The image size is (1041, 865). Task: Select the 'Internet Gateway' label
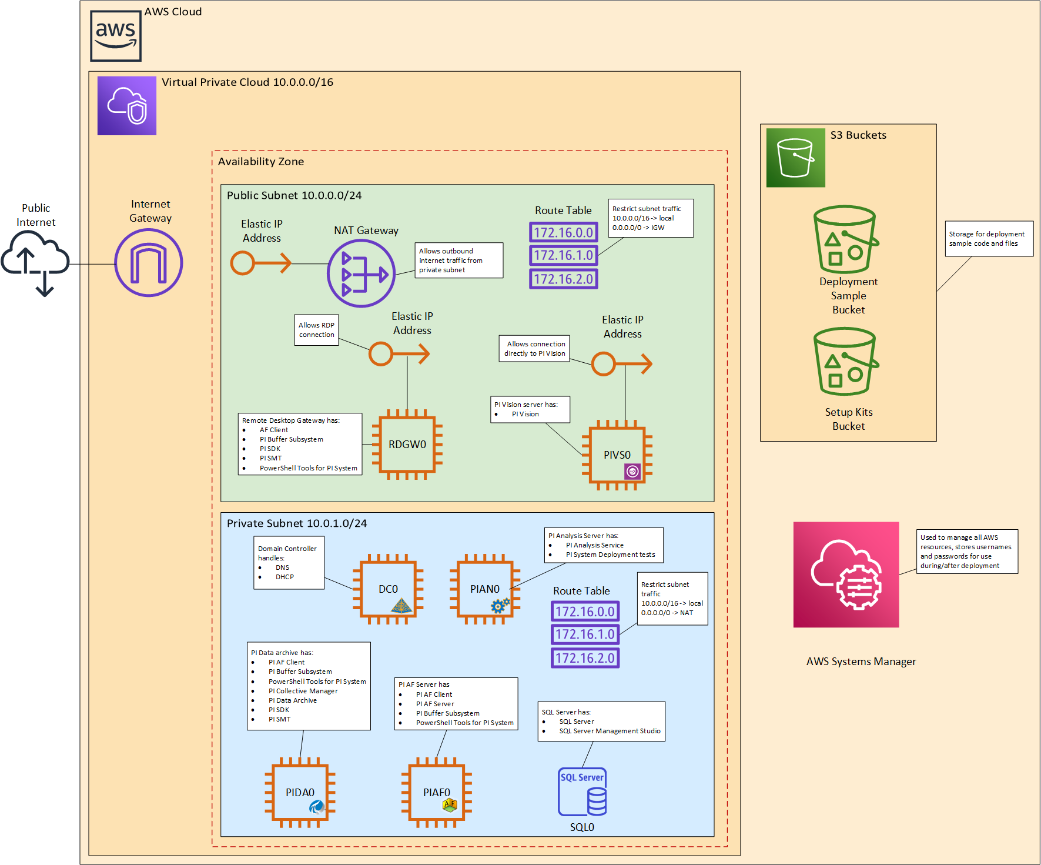coord(150,211)
